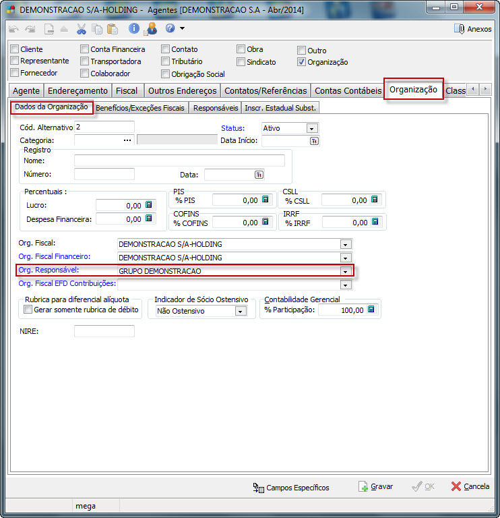
Task: Switch to the Contas Contábeis tab
Action: [348, 90]
